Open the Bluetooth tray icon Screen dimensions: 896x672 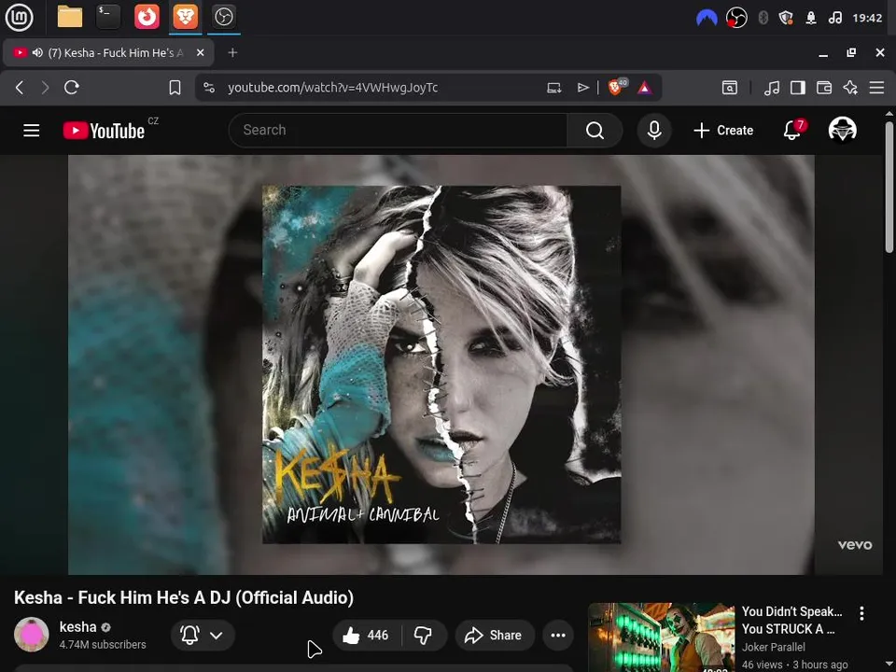click(763, 18)
